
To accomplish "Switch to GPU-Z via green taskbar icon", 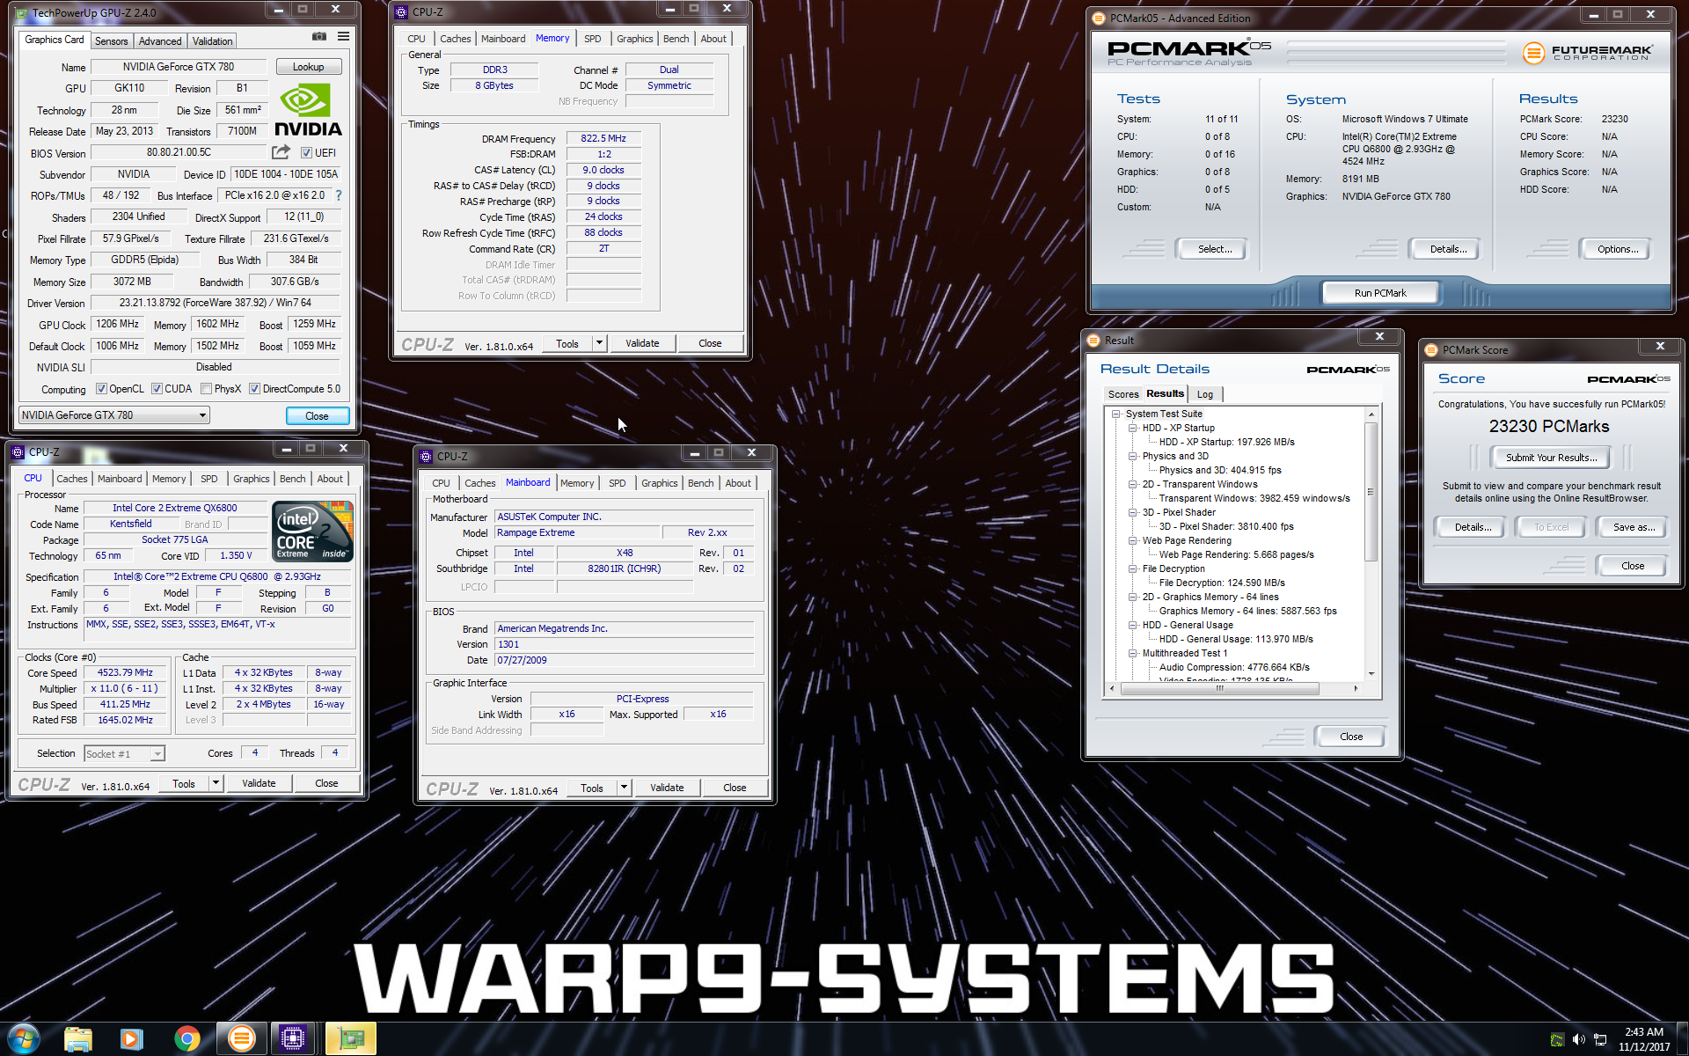I will [351, 1039].
